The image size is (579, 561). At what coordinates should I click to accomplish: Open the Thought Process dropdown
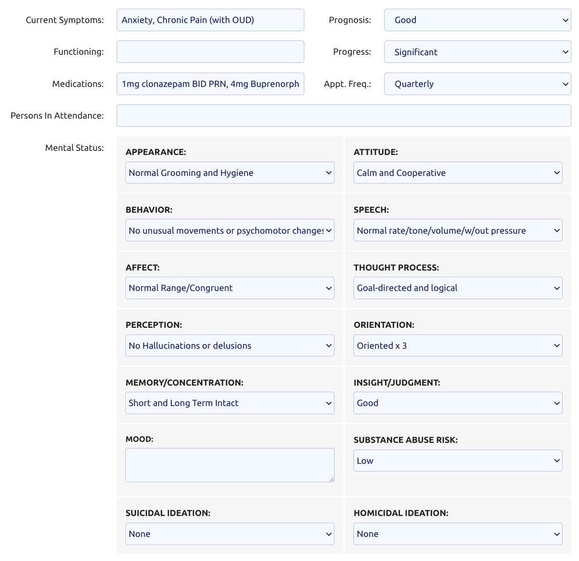click(x=458, y=288)
